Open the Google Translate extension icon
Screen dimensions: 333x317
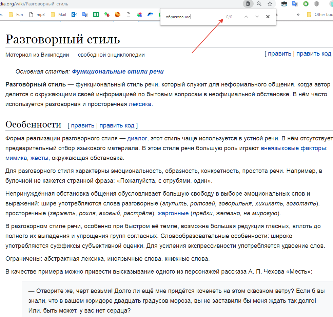[295, 4]
